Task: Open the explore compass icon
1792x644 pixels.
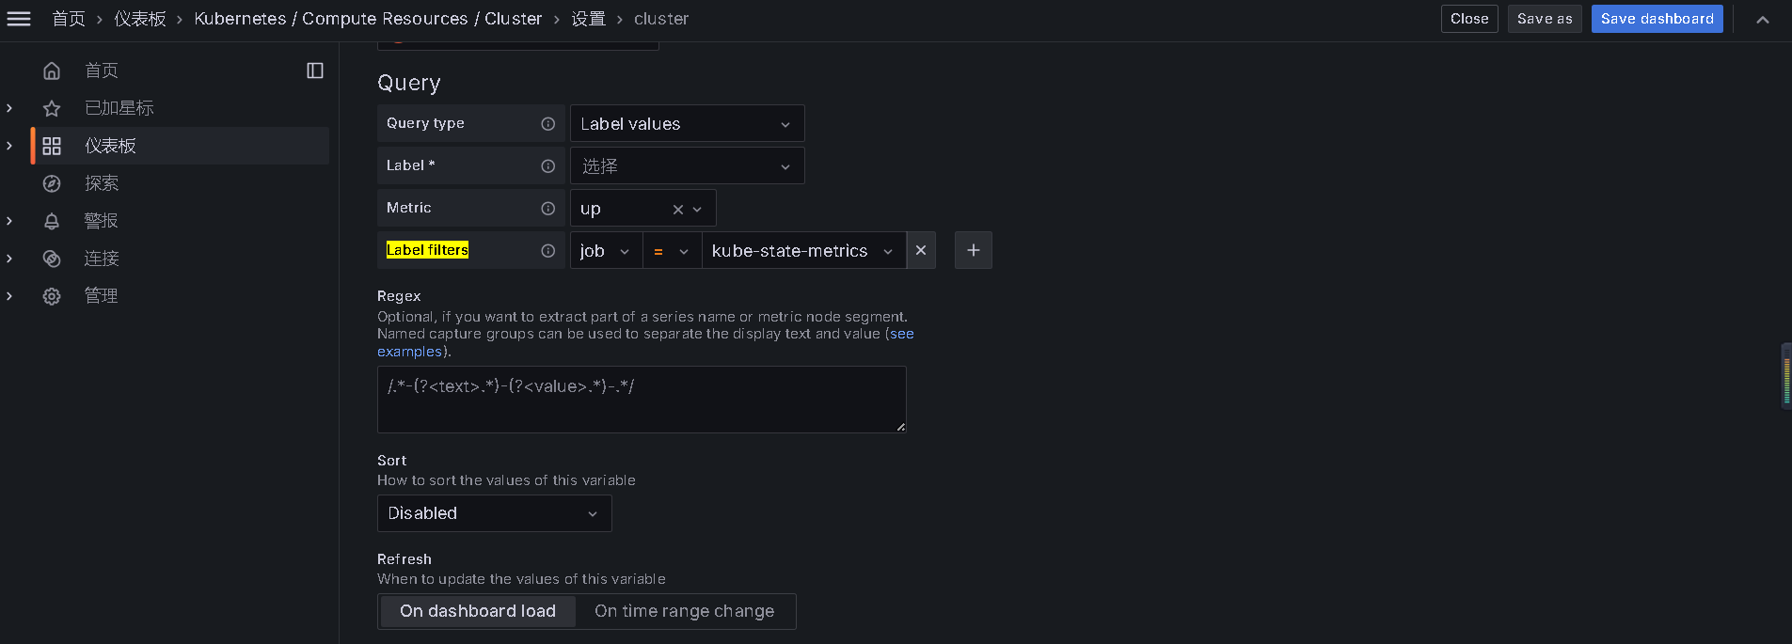Action: click(52, 183)
